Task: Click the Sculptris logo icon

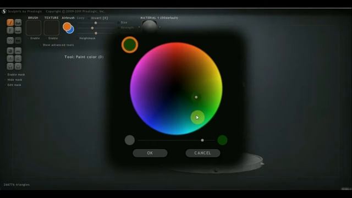Action: pyautogui.click(x=4, y=11)
